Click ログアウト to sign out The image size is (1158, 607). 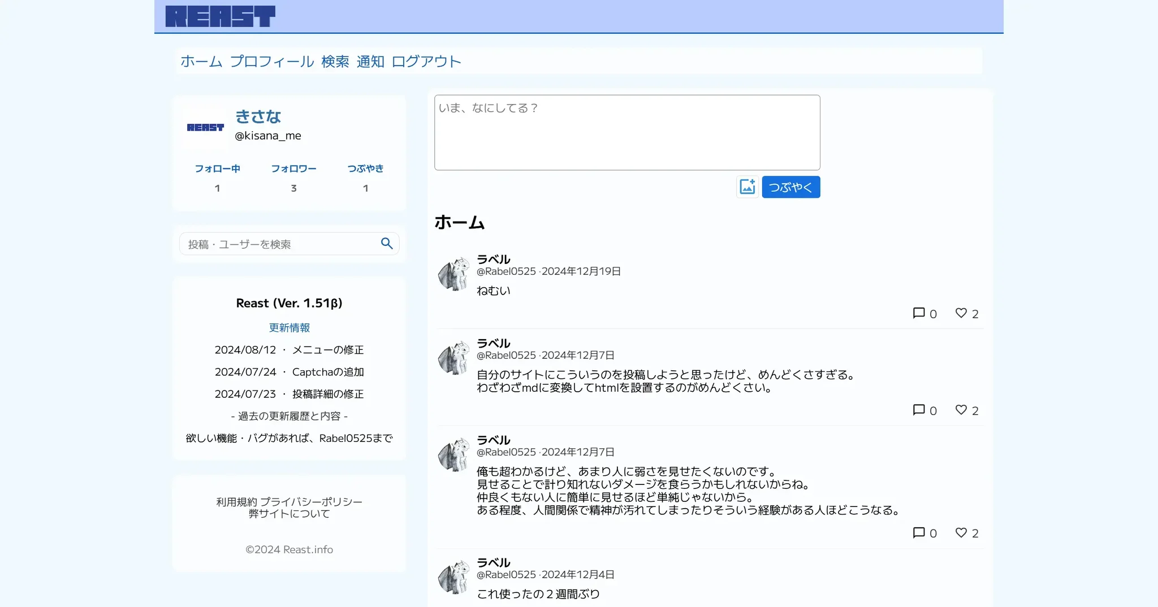pyautogui.click(x=426, y=62)
